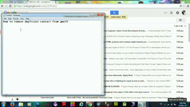Viewport: 190px width, 107px height.
Task: Click the blue Gmail search button
Action: click(114, 13)
